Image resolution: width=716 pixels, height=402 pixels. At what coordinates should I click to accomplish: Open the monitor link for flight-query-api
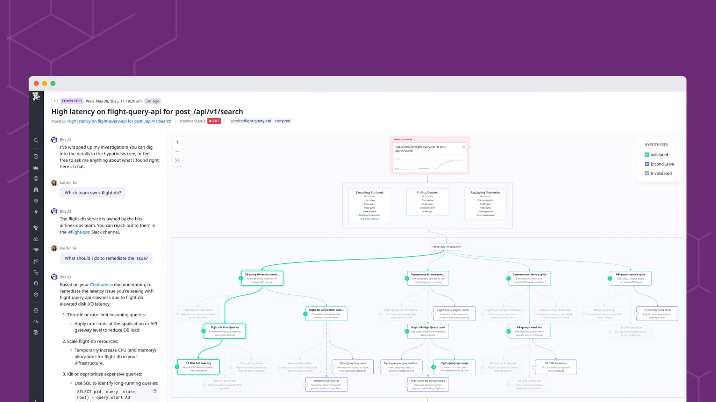pos(119,121)
